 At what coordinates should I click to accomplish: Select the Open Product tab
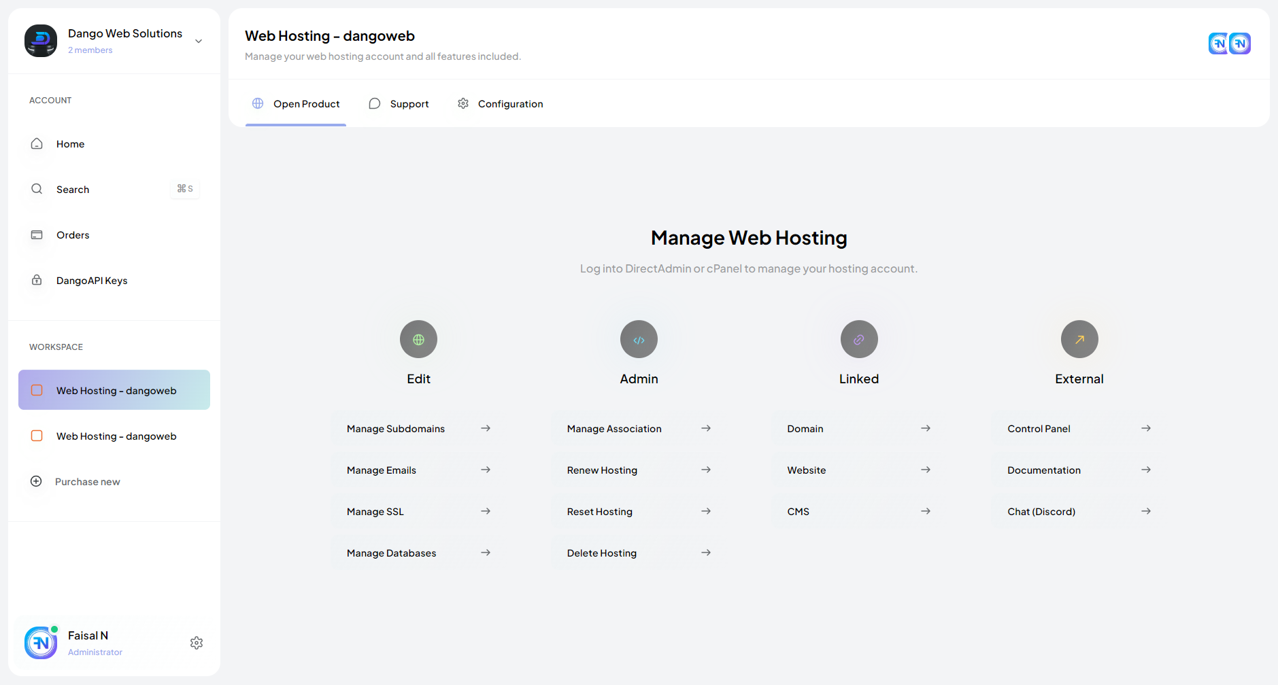296,104
